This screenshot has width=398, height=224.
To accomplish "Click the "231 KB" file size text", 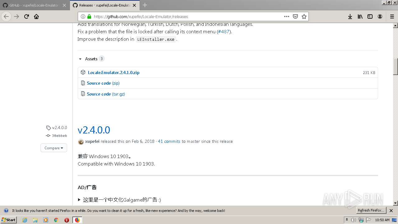I will 369,72.
